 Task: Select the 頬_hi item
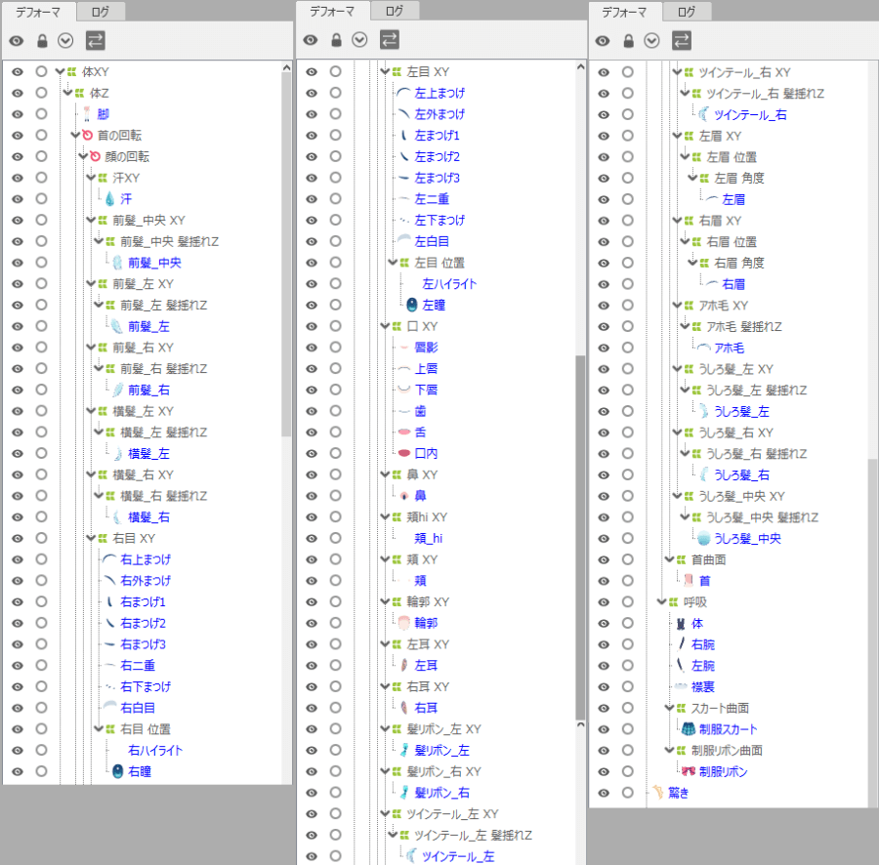[x=429, y=538]
